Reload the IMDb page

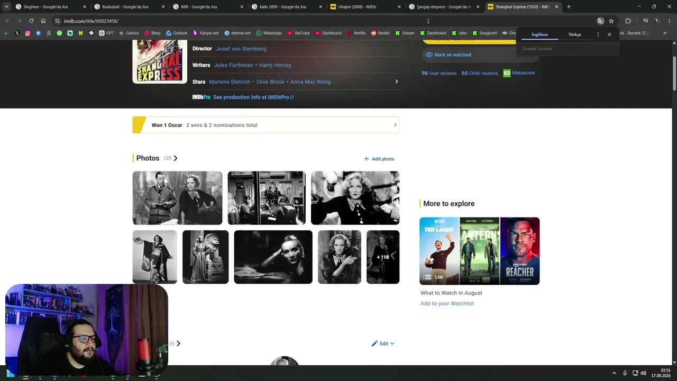pos(31,21)
